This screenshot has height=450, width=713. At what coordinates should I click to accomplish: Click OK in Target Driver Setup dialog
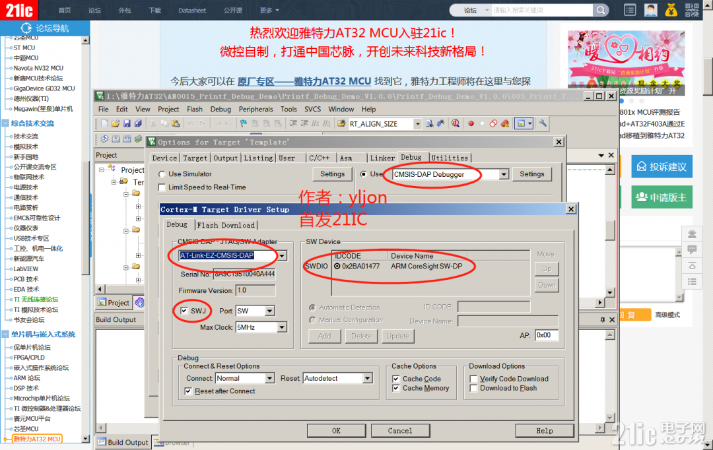pos(336,430)
